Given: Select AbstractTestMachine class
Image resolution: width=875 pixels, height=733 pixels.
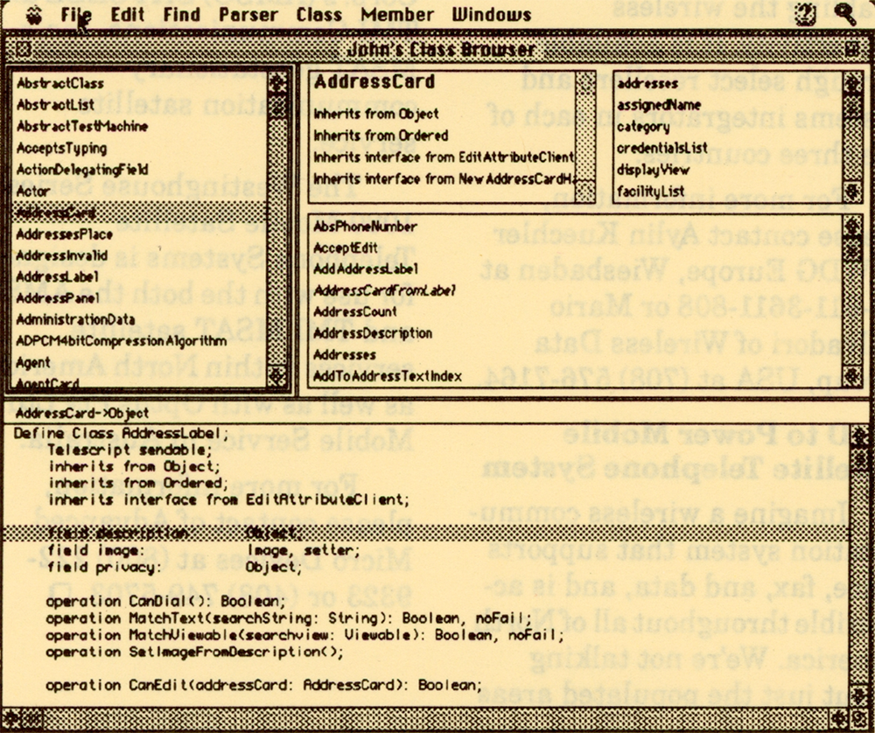Looking at the screenshot, I should click(x=82, y=127).
